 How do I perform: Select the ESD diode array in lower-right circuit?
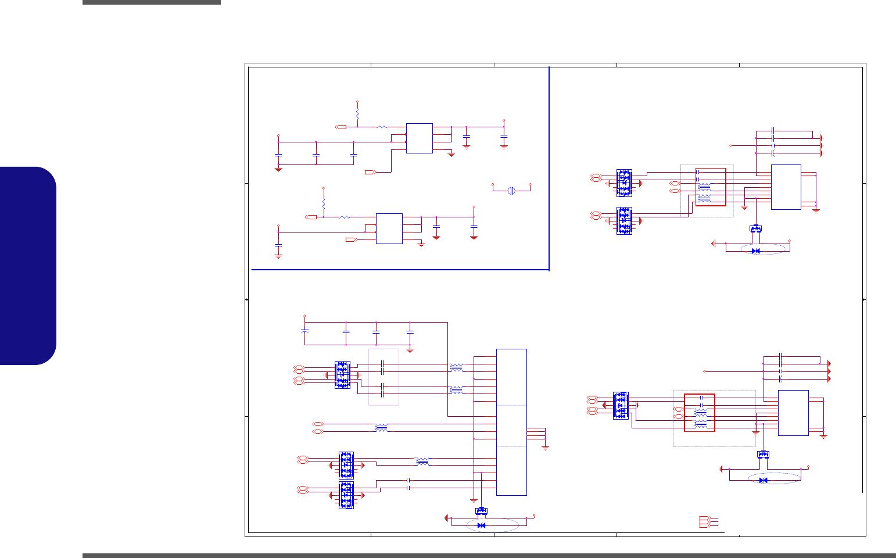[621, 406]
